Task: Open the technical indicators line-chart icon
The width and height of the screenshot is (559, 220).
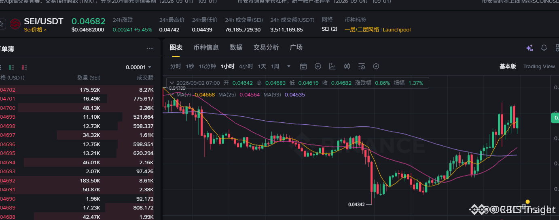Action: (332, 66)
